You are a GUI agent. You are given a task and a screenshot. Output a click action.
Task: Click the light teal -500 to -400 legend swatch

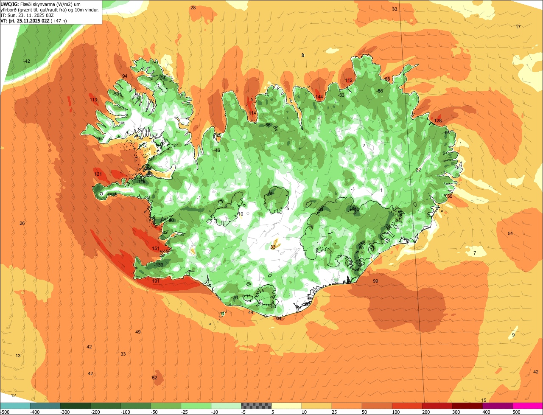[15, 406]
